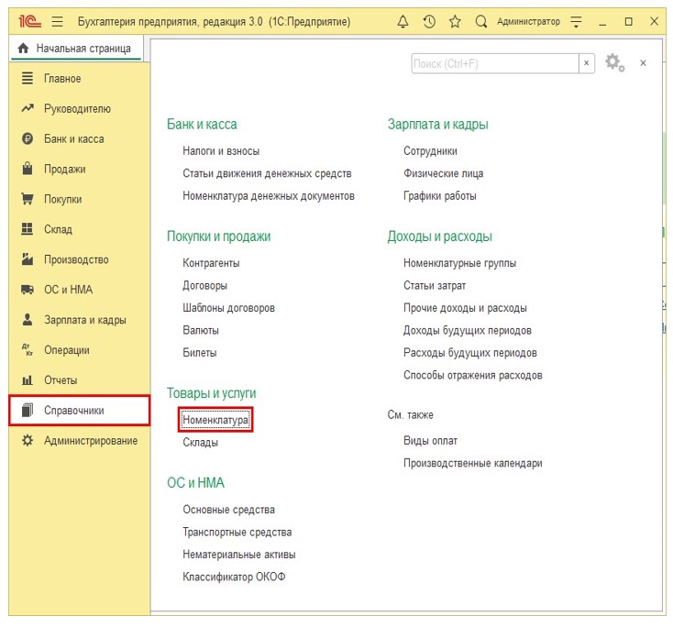Open the Номенклатура link
Screen dimensions: 673x627
[x=215, y=420]
